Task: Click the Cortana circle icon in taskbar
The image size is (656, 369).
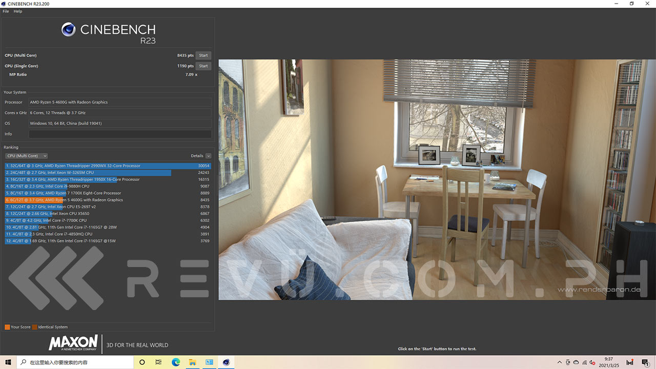Action: 142,362
